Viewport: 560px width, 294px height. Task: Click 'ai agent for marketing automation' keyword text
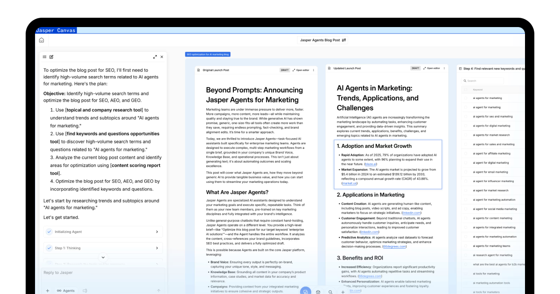494,200
